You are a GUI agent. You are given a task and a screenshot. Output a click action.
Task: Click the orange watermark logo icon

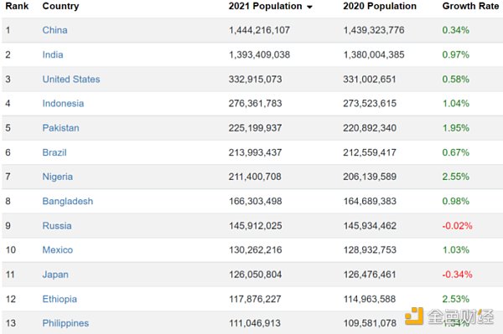pos(414,316)
